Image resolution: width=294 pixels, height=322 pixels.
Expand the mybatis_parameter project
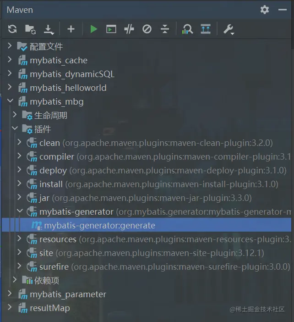pos(10,293)
